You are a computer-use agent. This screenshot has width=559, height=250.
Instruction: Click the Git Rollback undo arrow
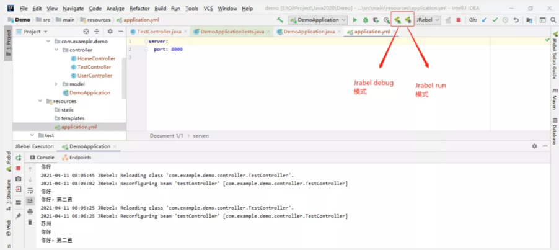[516, 20]
